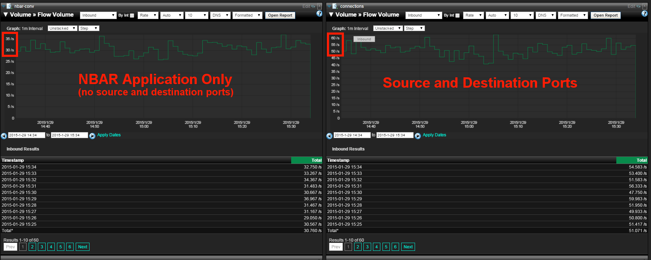The image size is (651, 260).
Task: Open the Auto units dropdown in nbar-conv
Action: tap(172, 15)
